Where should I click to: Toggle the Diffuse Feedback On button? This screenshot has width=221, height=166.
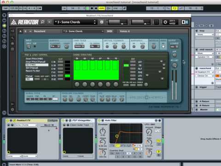tap(107, 47)
